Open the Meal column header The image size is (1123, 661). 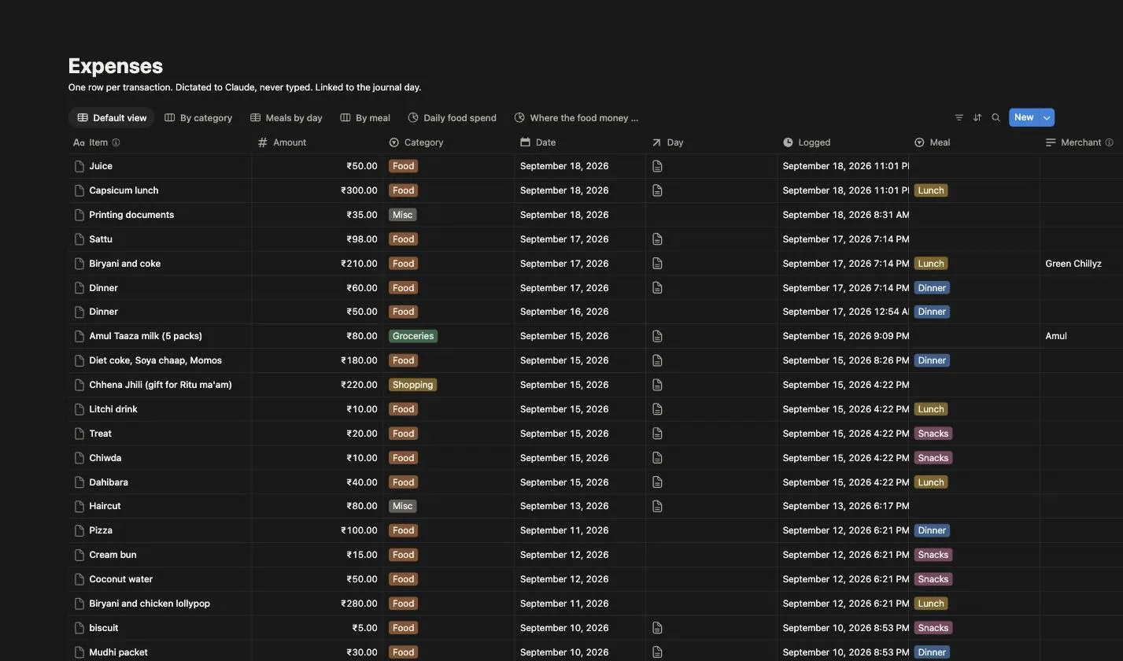974,142
